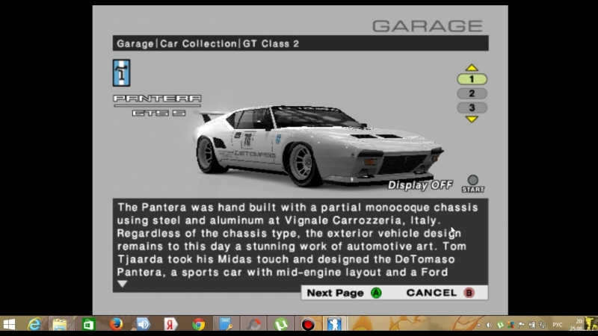Click Car Collection in the breadcrumb
Screen dimensions: 598x336
point(198,44)
